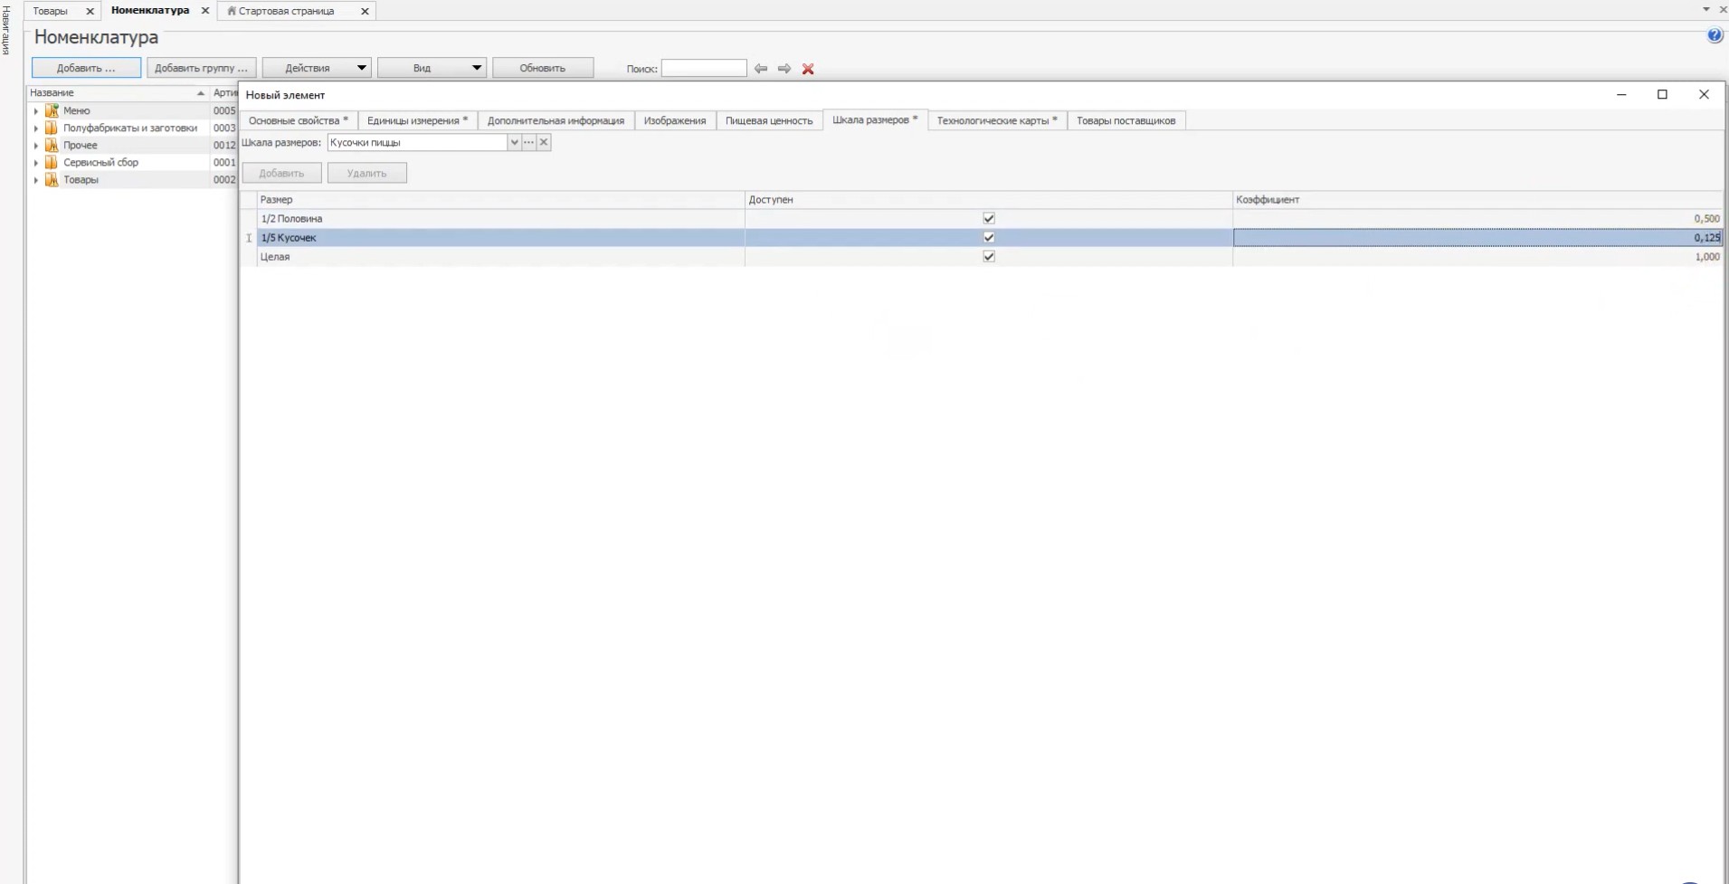Sort by the Название column header

(118, 92)
